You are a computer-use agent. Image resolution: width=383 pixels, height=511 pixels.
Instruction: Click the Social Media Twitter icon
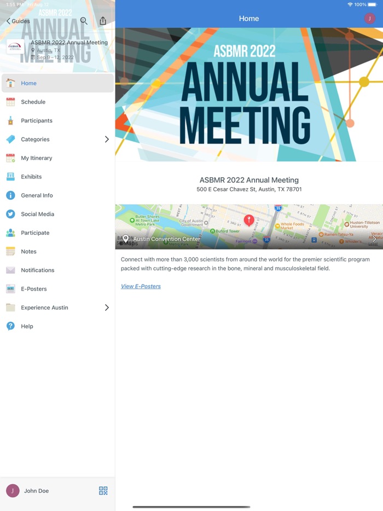coord(10,214)
